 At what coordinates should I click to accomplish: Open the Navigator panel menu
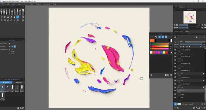coord(204,10)
